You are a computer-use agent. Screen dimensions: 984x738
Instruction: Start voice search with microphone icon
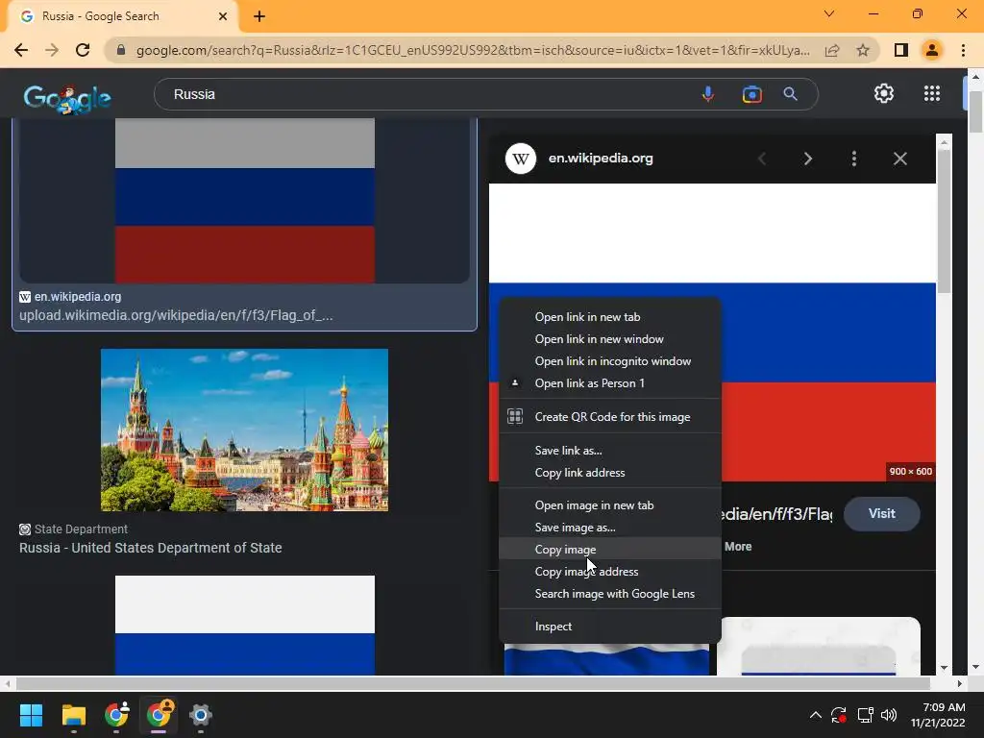(x=708, y=94)
